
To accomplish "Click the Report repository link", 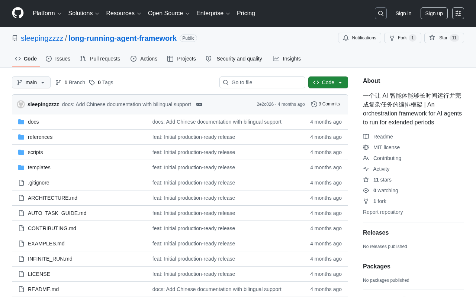I will coord(383,212).
